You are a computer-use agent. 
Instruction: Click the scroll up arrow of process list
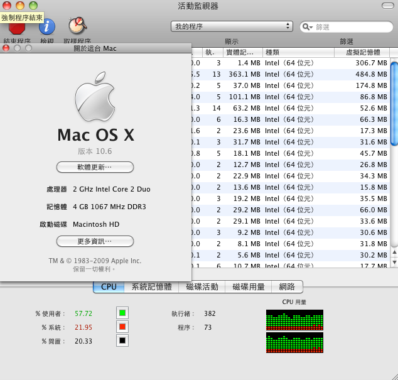(394, 252)
